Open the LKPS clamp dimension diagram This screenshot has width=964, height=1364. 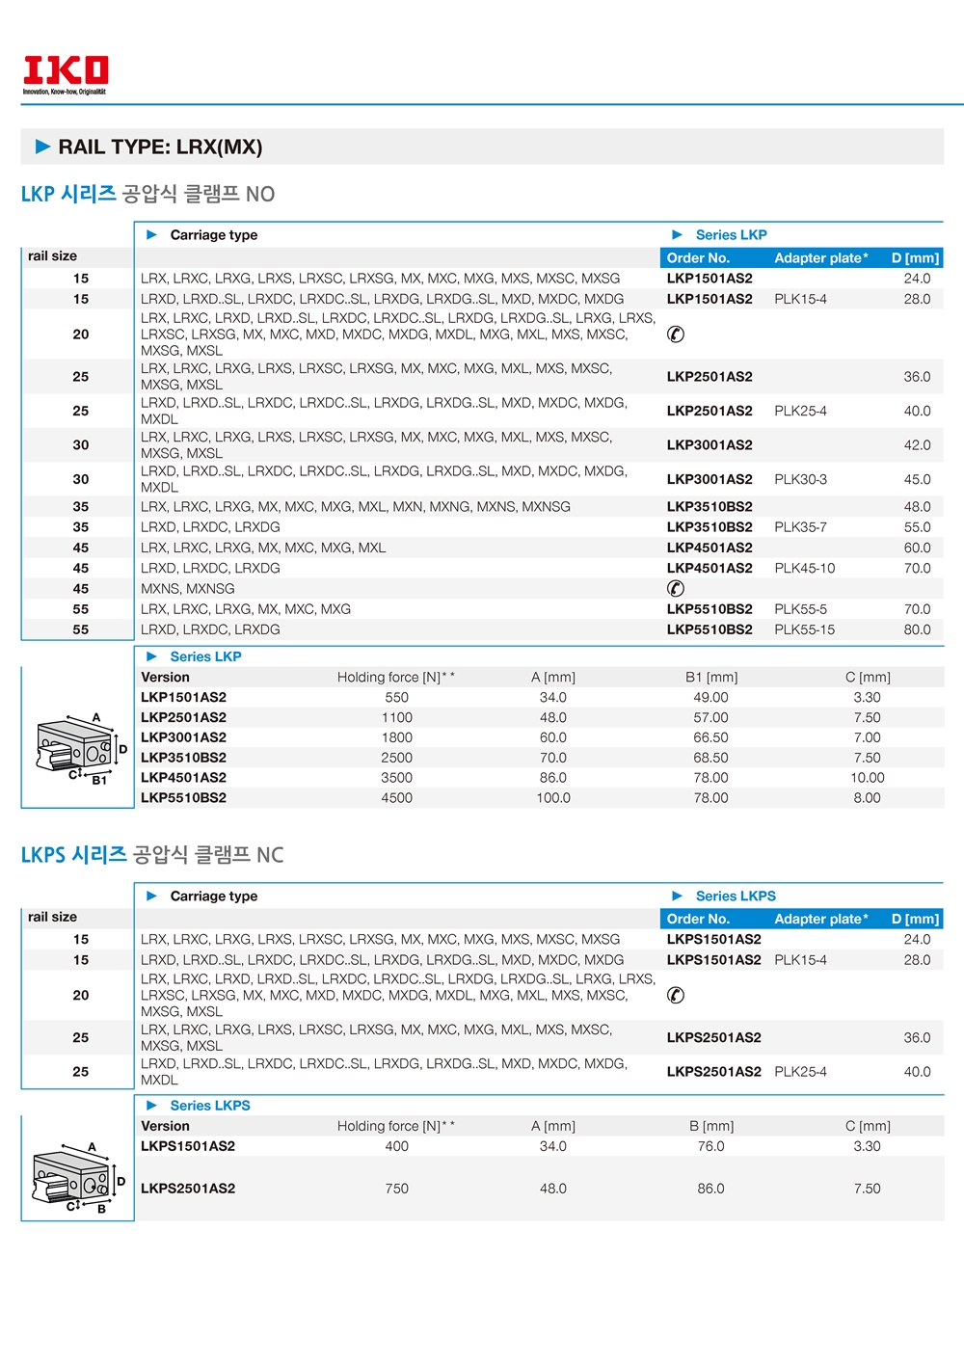79,1177
